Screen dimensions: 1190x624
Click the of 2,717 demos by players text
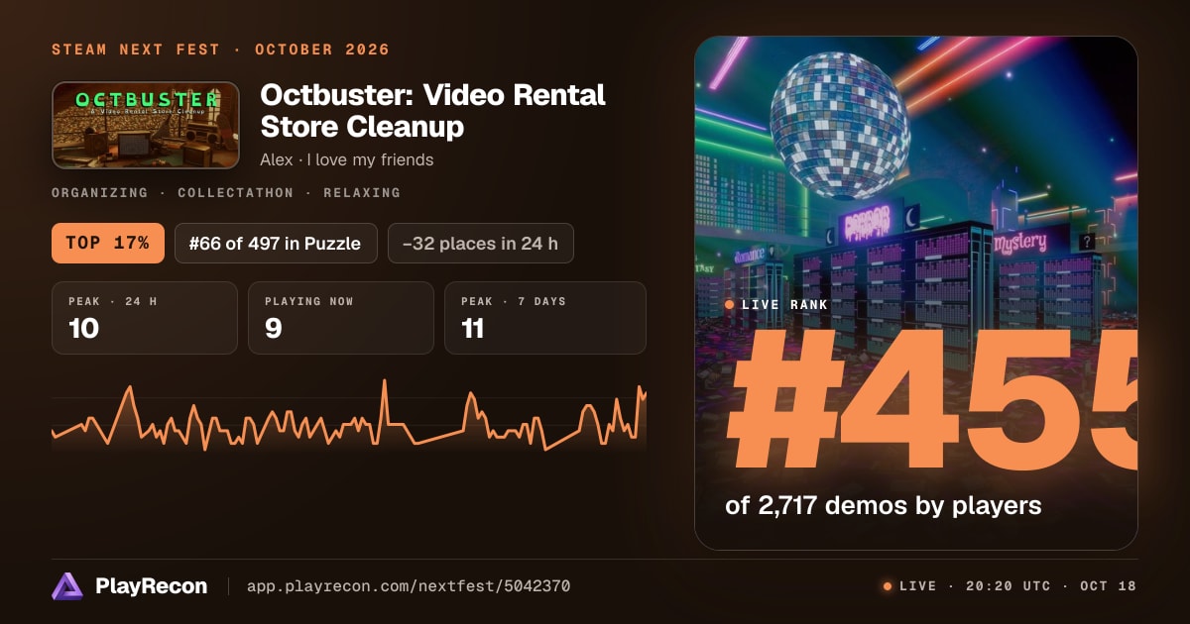884,505
